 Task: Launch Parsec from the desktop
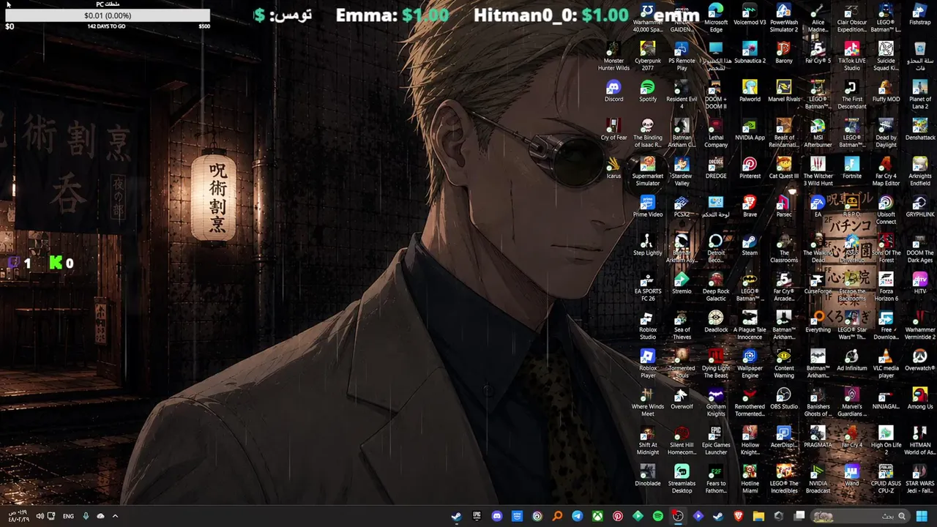coord(784,206)
